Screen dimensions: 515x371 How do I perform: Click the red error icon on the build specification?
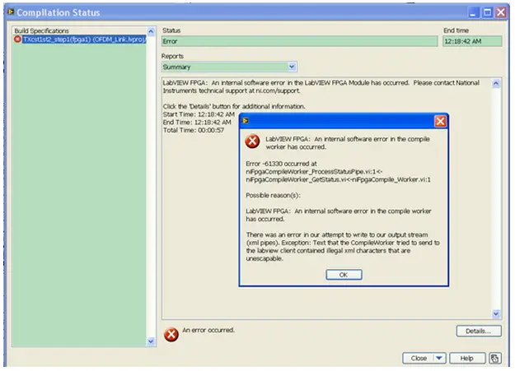click(18, 39)
